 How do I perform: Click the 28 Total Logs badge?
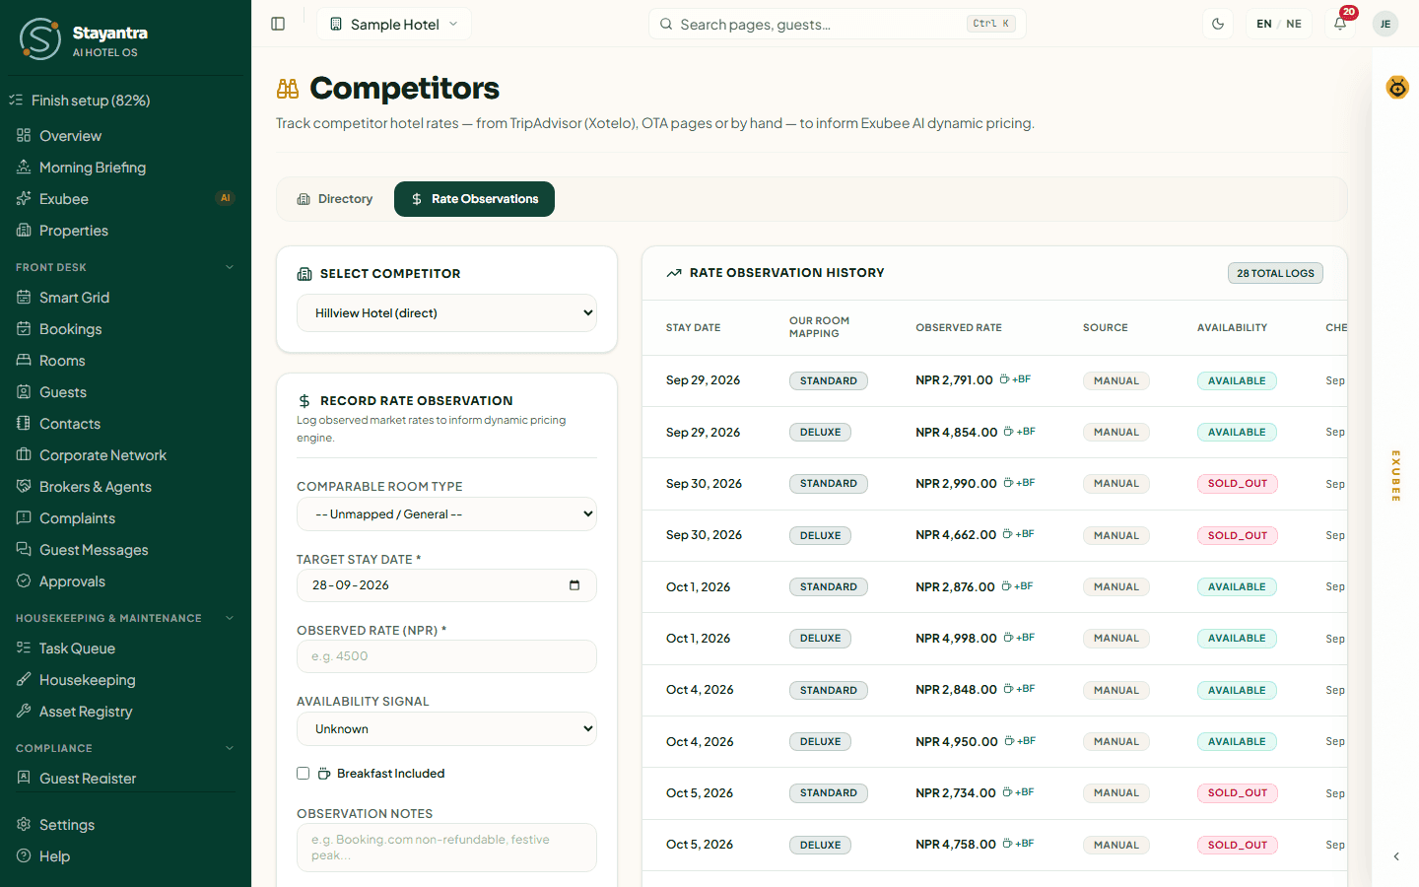[x=1275, y=273]
